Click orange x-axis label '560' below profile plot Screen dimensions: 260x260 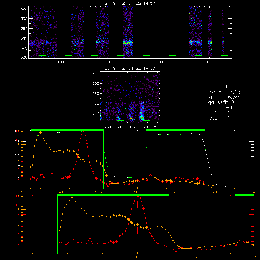pyautogui.click(x=99, y=192)
